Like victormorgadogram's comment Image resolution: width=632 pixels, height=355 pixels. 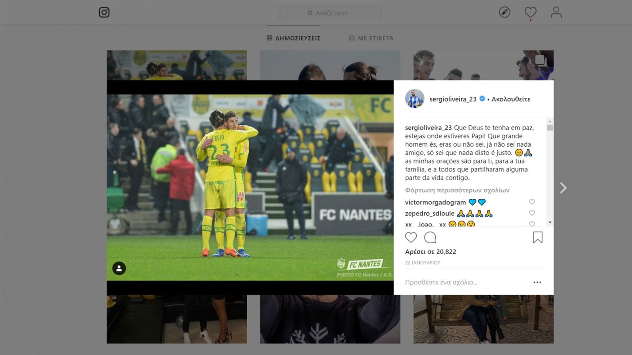pyautogui.click(x=532, y=202)
